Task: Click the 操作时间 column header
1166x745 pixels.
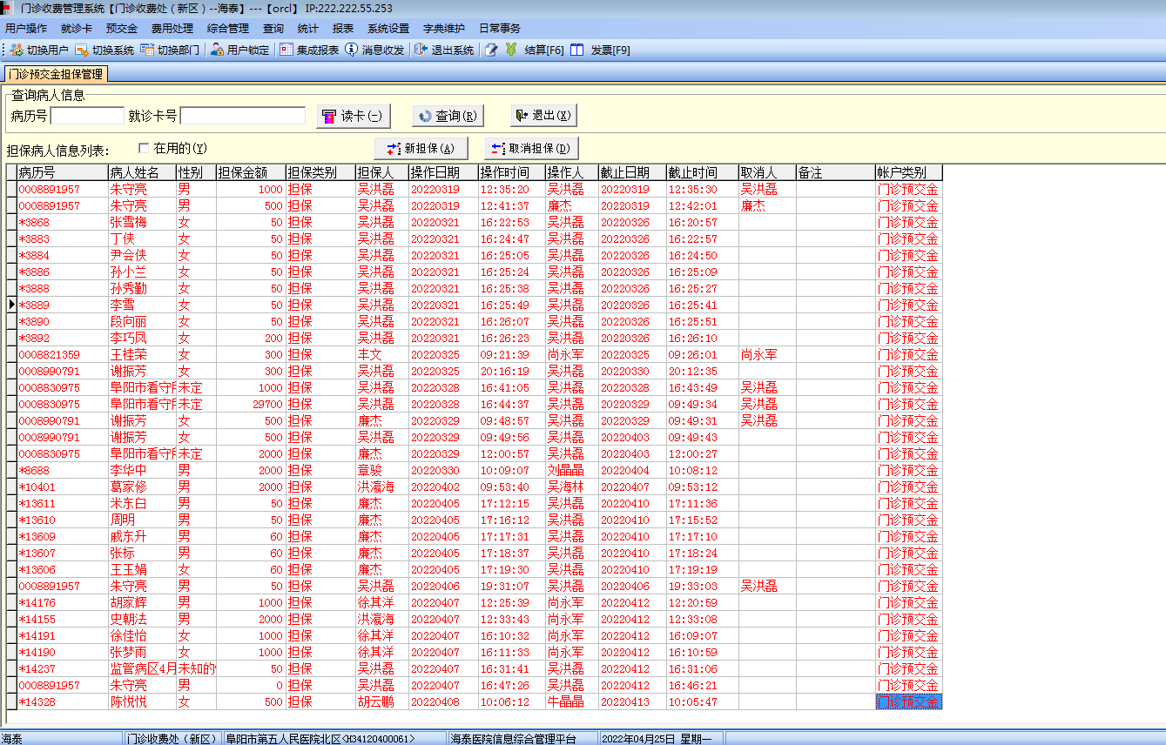Action: (512, 172)
